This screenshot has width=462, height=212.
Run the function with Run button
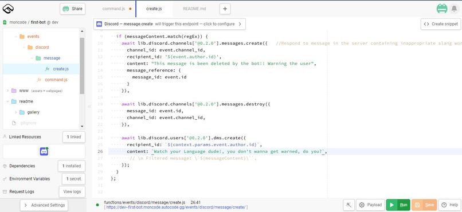point(398,205)
